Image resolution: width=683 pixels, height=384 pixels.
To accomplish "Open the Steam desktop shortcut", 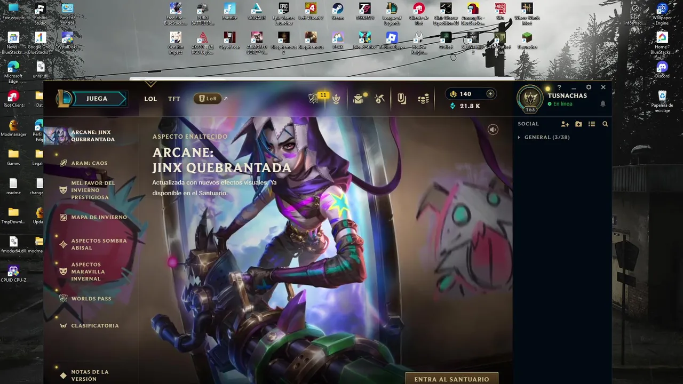I will point(338,12).
